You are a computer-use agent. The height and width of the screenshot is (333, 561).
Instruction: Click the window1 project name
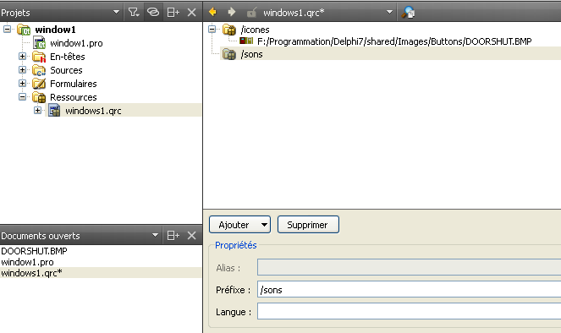click(56, 30)
